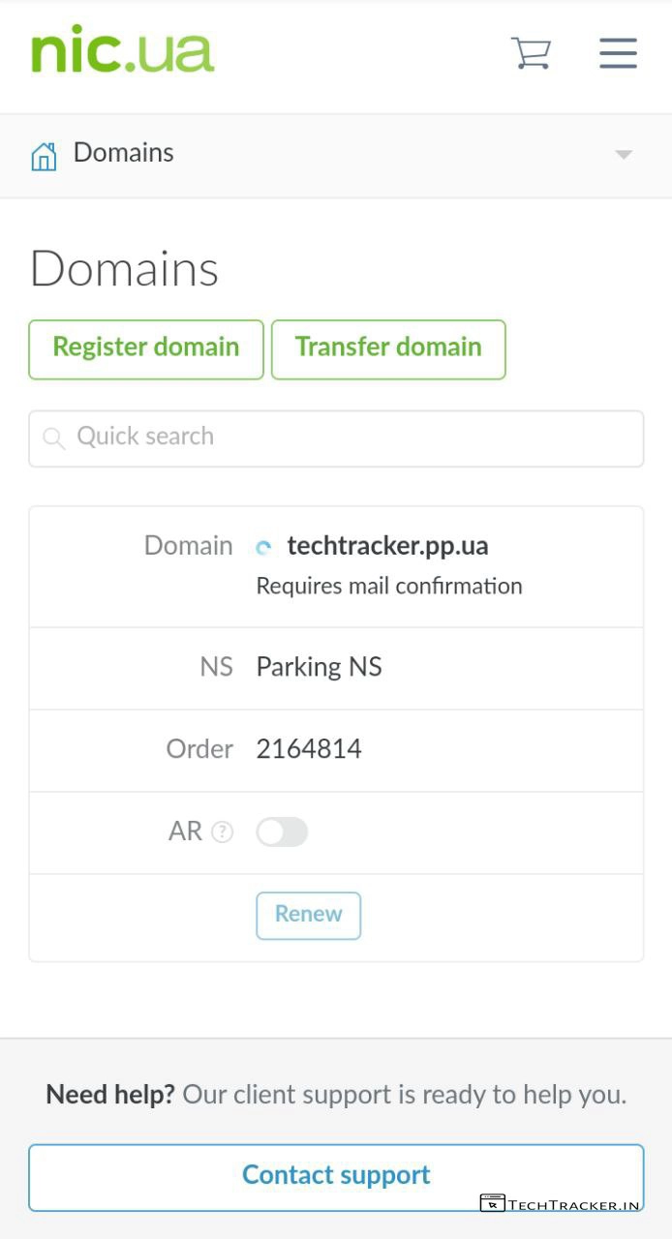Click the TechTracker.in watermark logo
The image size is (672, 1239).
pyautogui.click(x=561, y=1204)
